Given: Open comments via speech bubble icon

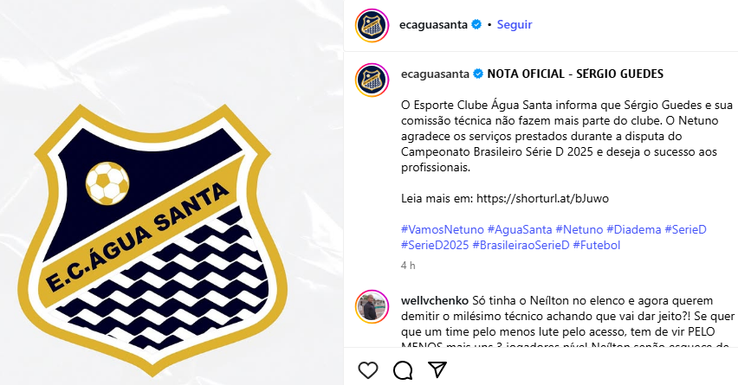Looking at the screenshot, I should click(403, 370).
